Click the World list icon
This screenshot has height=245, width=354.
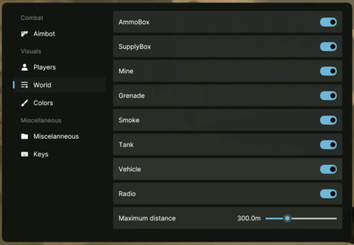tap(25, 85)
